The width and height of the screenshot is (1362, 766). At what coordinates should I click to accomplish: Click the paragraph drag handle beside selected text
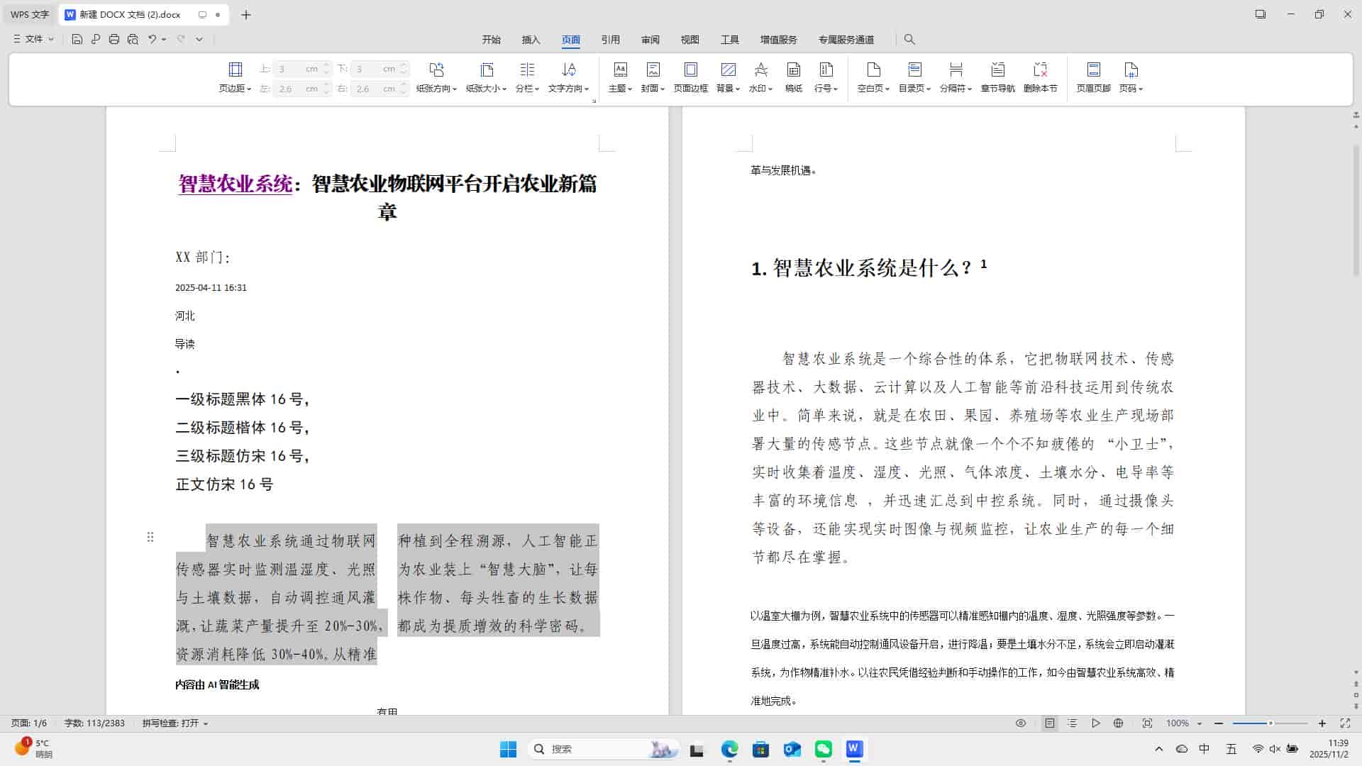coord(150,537)
